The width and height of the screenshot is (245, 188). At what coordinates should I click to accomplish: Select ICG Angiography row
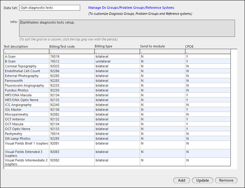[x=117, y=105]
